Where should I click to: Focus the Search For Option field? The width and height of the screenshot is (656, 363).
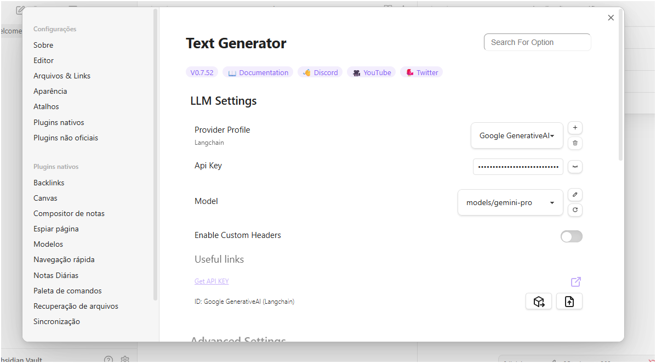(x=537, y=42)
